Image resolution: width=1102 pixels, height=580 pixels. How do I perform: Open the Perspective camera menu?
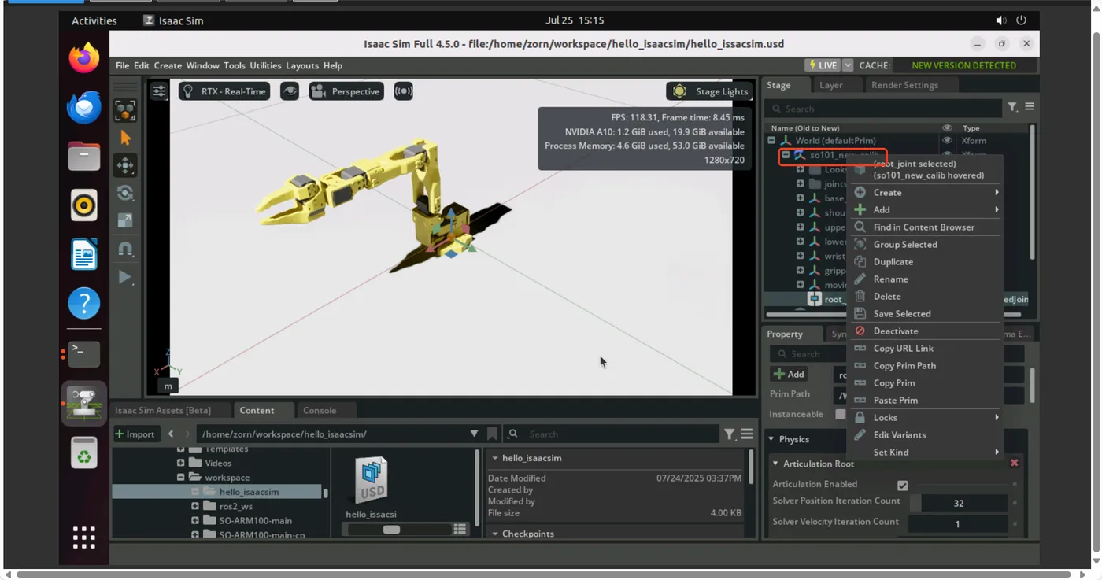click(x=346, y=91)
